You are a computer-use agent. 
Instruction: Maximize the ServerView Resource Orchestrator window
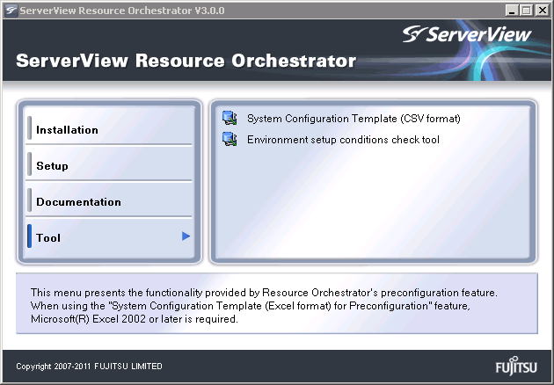(x=526, y=11)
